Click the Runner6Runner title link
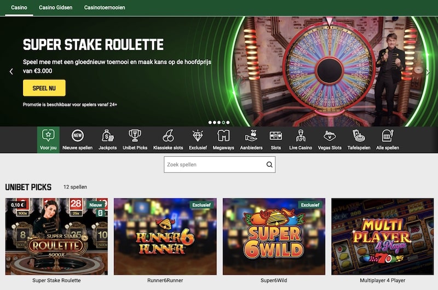The image size is (438, 290). 165,281
